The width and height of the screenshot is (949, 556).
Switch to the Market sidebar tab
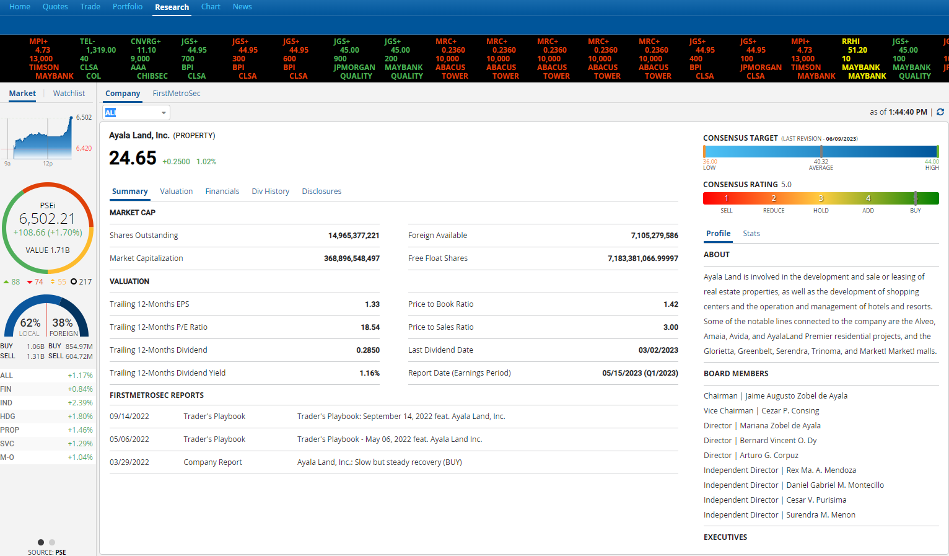coord(22,94)
